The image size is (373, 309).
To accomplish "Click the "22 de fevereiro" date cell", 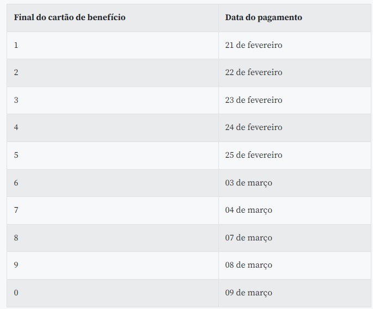I will coord(254,72).
